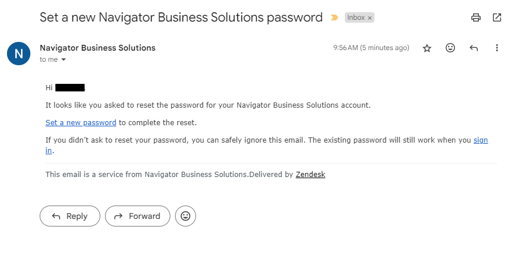511x269 pixels.
Task: Follow the 'sign in' link
Action: click(480, 140)
